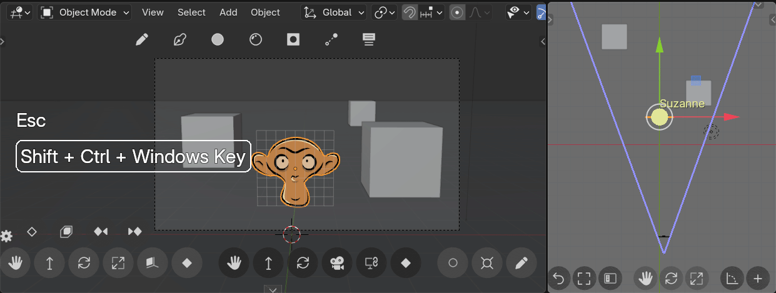Toggle snapping magnet button
The width and height of the screenshot is (776, 293).
(409, 12)
